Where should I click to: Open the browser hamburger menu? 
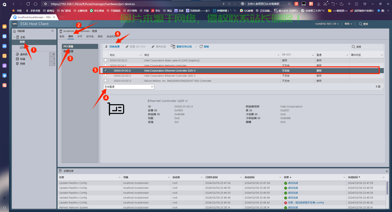click(356, 4)
